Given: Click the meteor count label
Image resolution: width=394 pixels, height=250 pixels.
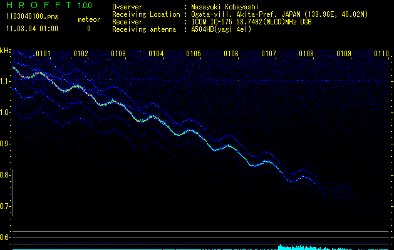Looking at the screenshot, I should point(89,19).
